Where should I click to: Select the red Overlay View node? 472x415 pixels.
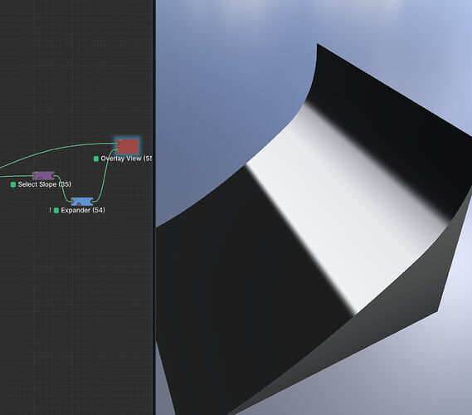(x=128, y=146)
